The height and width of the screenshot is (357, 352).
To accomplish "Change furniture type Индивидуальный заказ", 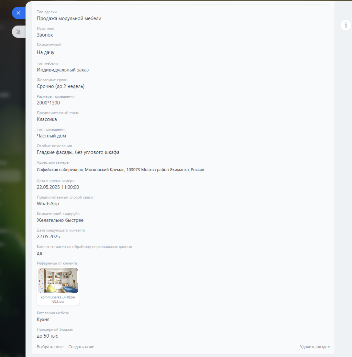I will pyautogui.click(x=63, y=70).
